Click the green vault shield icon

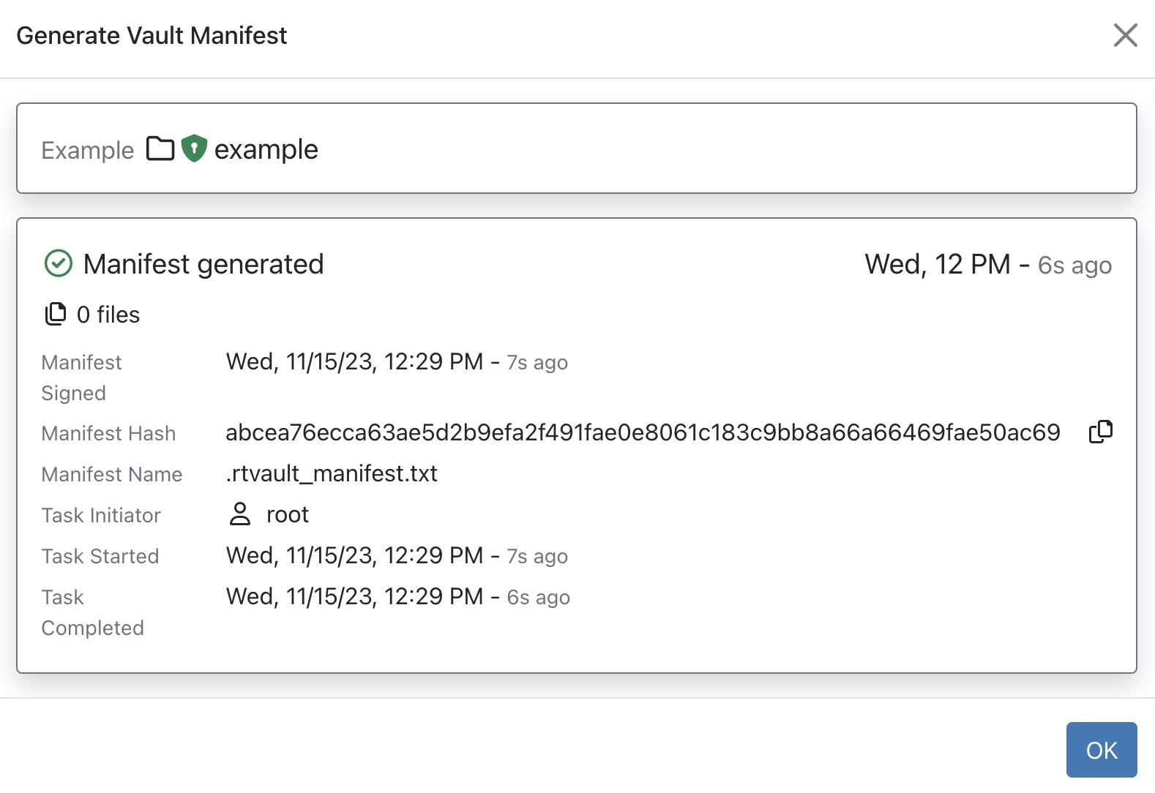[194, 149]
